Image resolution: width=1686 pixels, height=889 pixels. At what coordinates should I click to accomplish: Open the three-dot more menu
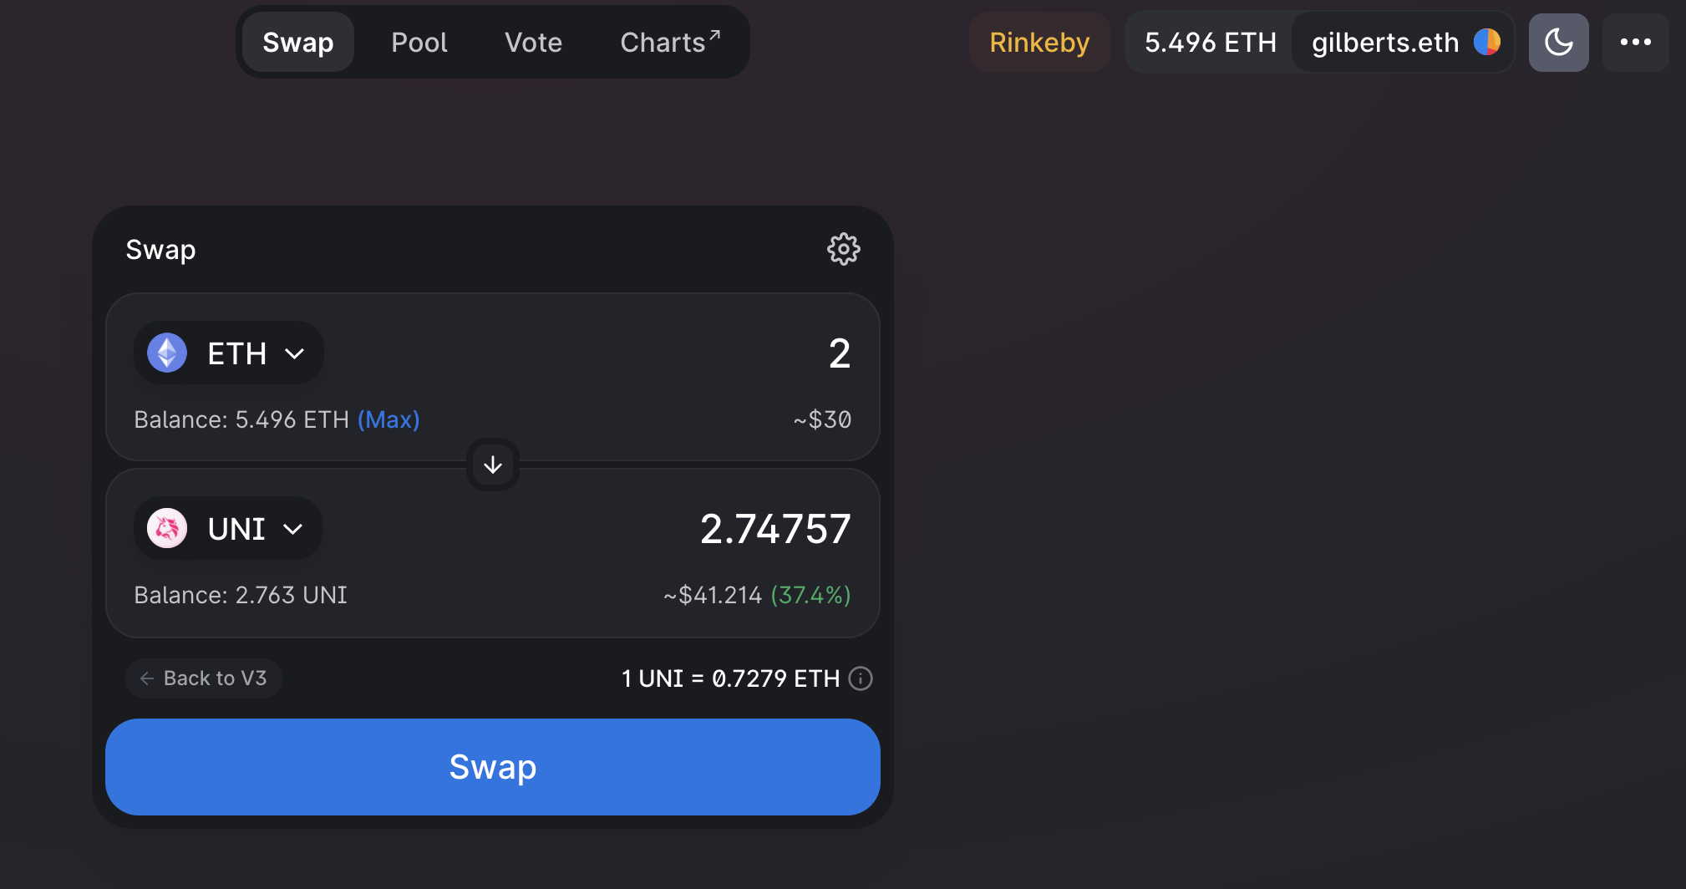[1635, 42]
